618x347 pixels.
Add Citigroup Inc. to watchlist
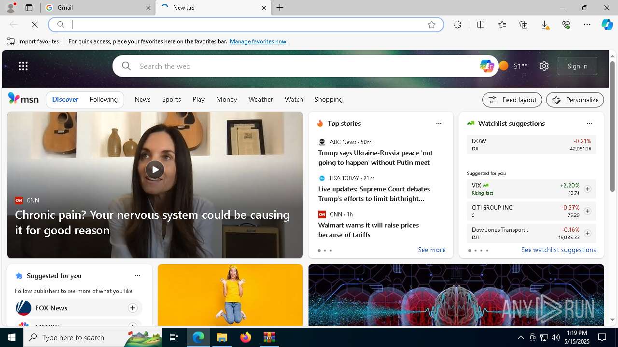point(588,211)
